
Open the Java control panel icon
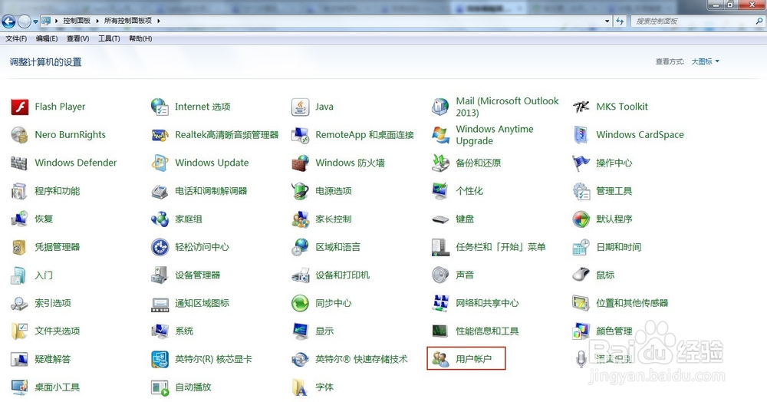[x=301, y=107]
